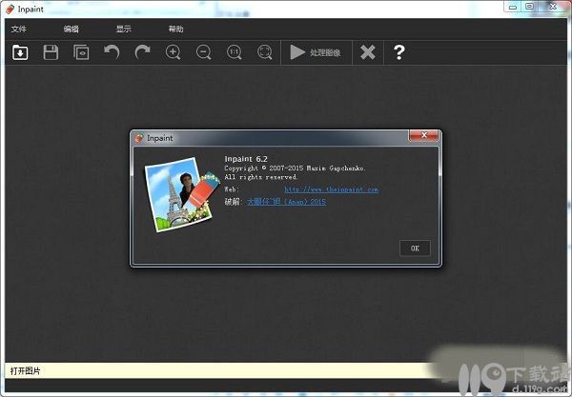Click the show original image icon

[81, 52]
